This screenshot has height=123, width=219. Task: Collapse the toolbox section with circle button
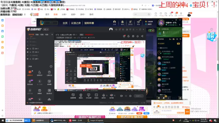[51, 66]
